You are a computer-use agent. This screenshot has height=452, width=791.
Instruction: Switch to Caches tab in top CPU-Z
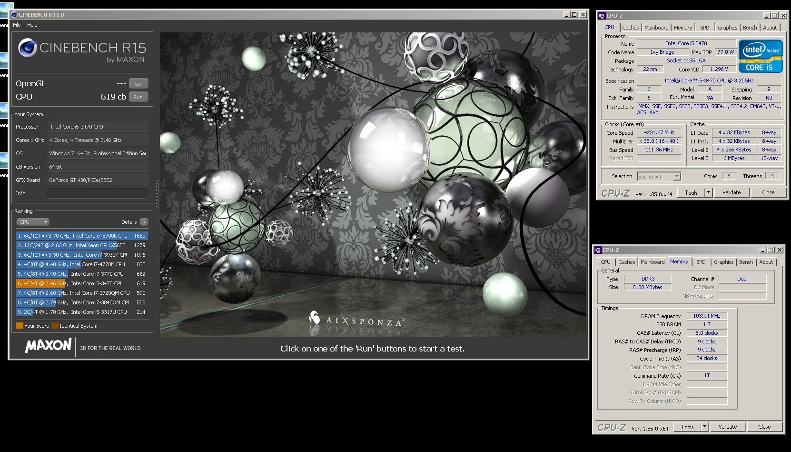point(630,28)
